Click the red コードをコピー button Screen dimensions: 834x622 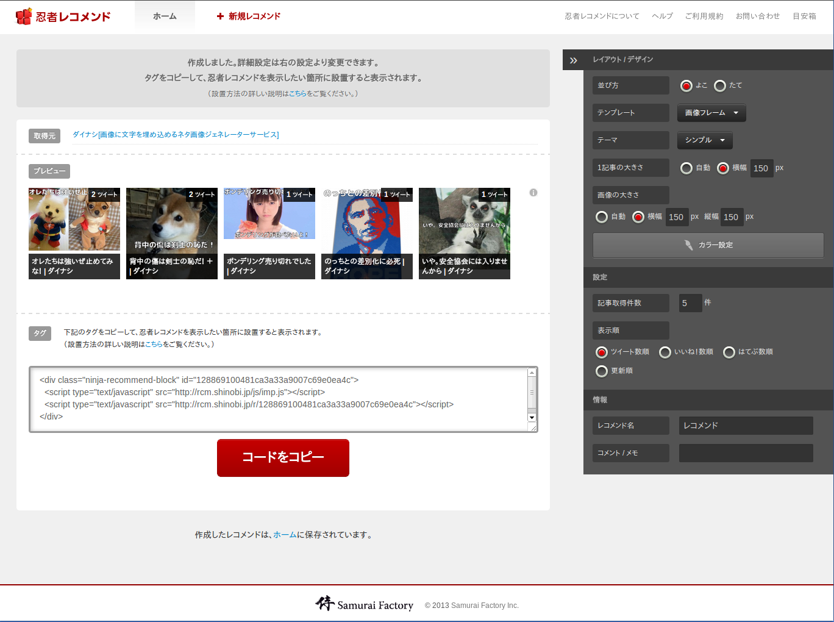click(283, 458)
